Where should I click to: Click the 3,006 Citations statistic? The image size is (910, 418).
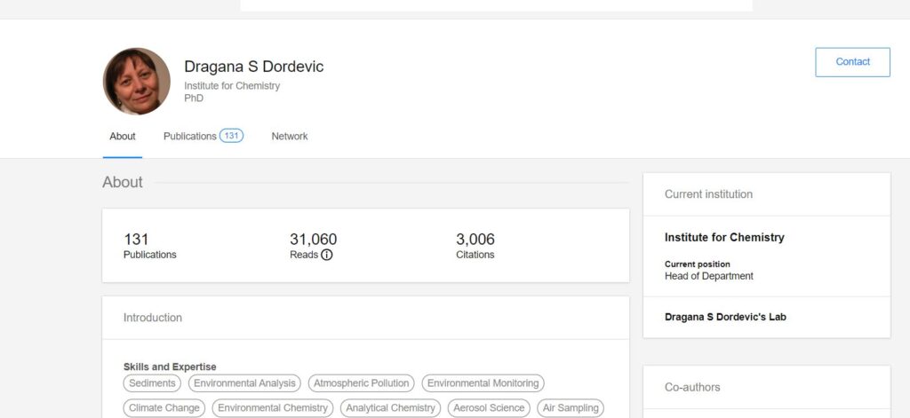[475, 246]
